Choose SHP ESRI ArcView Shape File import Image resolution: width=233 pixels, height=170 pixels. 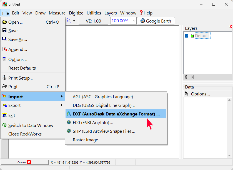(103, 131)
